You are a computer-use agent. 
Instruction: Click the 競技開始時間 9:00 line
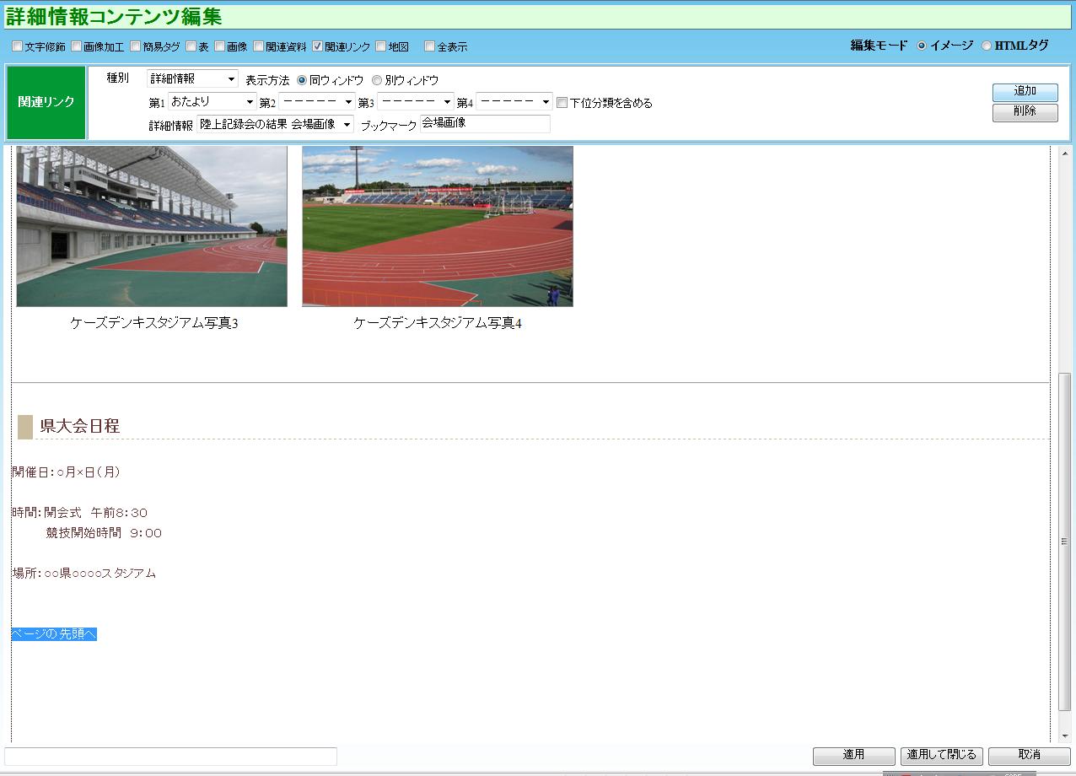(x=104, y=533)
